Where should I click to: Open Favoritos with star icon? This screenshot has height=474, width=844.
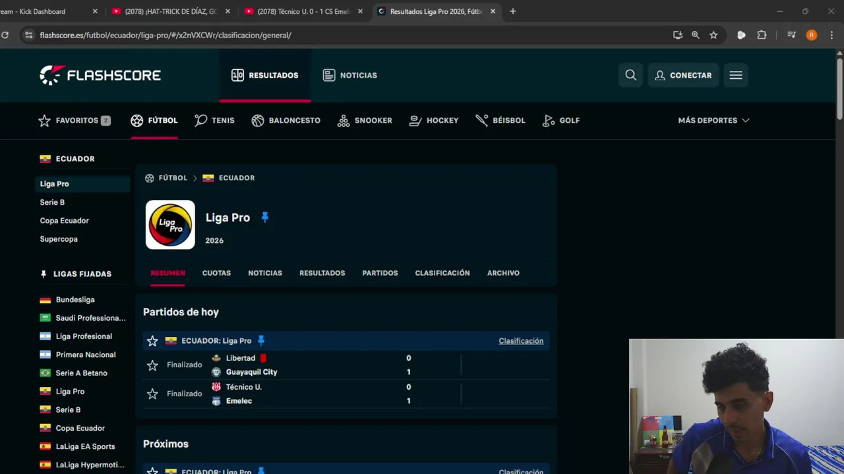(x=74, y=120)
